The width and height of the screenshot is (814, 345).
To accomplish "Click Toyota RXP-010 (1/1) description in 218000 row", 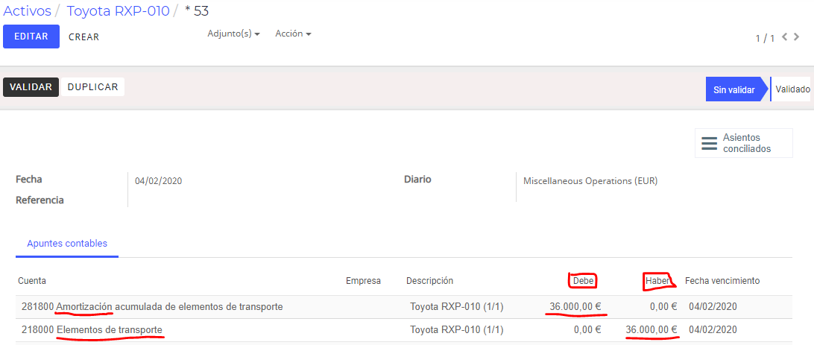I will (x=456, y=329).
